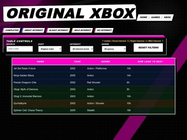Focus the Find a title search field

[20, 49]
